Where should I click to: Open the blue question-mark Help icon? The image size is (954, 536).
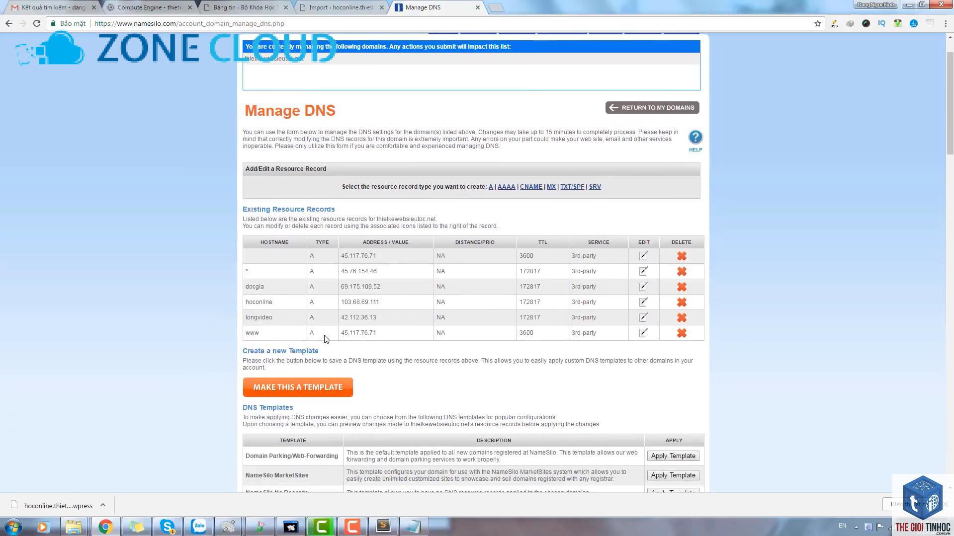pyautogui.click(x=695, y=137)
